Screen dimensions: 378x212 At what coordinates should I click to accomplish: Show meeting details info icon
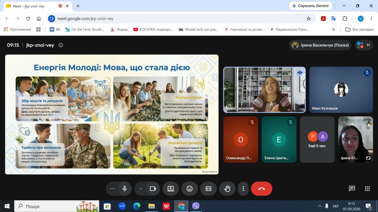click(61, 45)
